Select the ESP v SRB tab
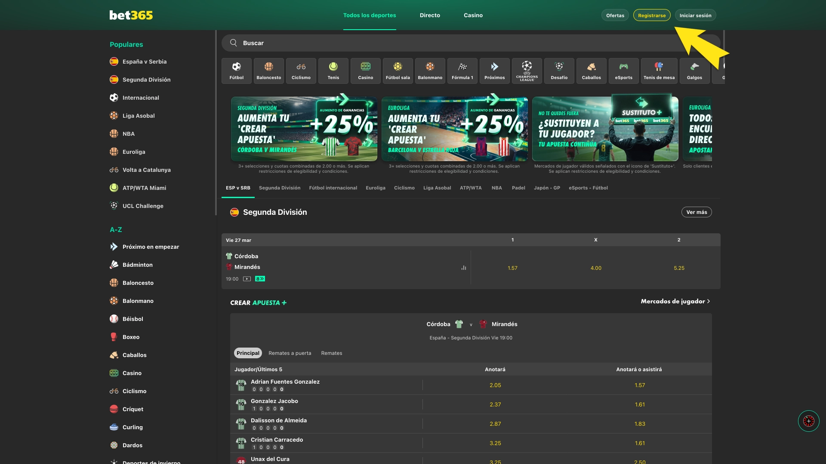This screenshot has height=464, width=826. [238, 188]
